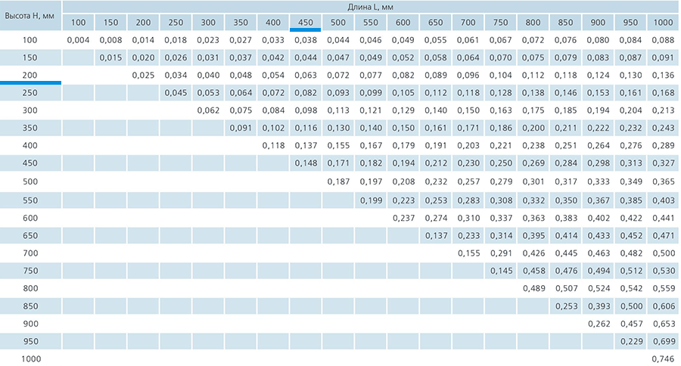Click the value 0,441 in row 600

point(663,218)
